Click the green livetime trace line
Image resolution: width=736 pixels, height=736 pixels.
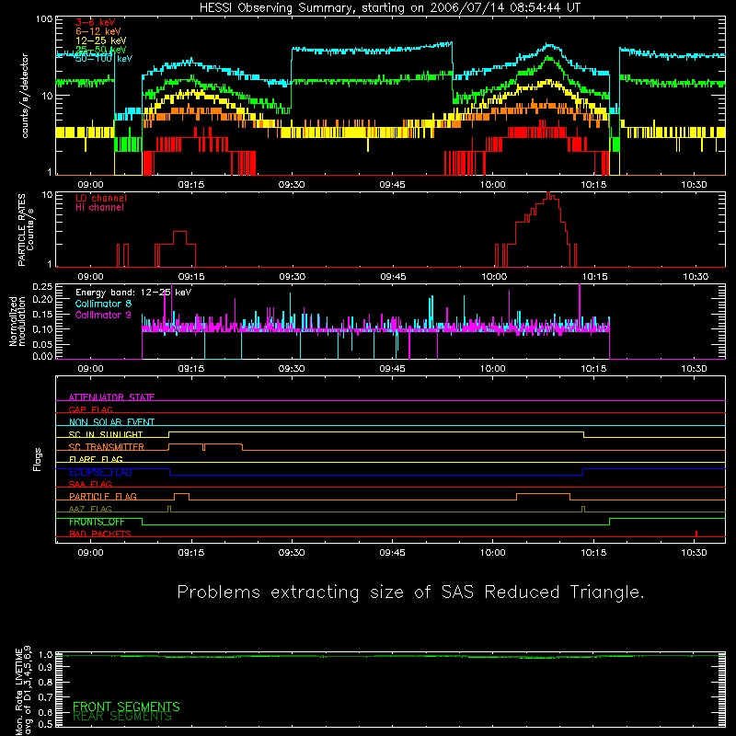coord(390,656)
